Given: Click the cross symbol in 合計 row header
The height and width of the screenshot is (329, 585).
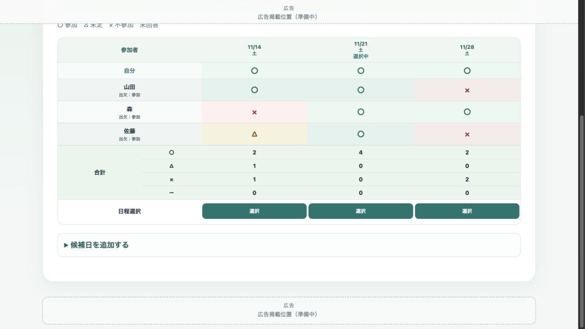Looking at the screenshot, I should tap(172, 179).
